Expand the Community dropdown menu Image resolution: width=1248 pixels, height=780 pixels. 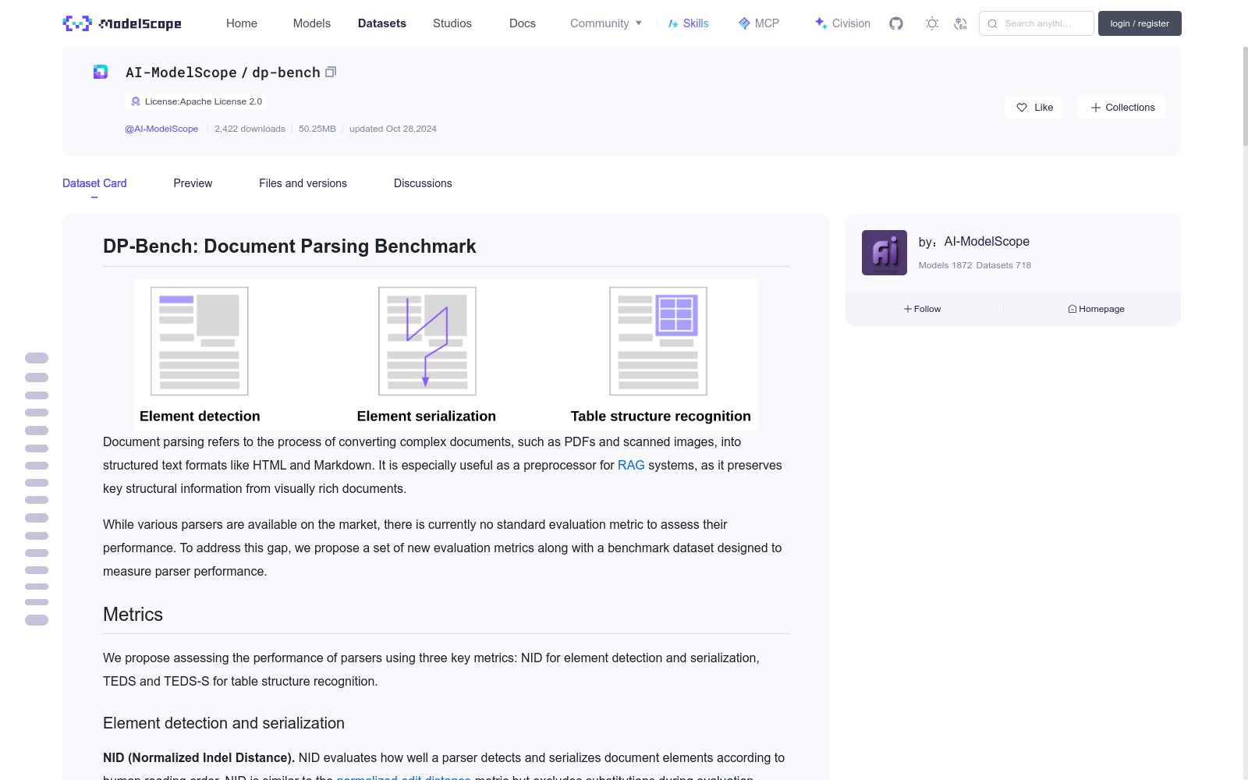pyautogui.click(x=606, y=23)
